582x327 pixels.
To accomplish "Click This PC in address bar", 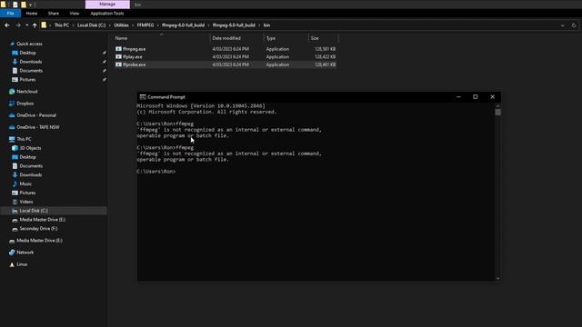I will 62,25.
